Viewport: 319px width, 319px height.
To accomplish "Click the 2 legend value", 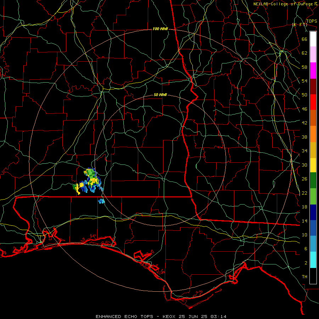I will click(306, 263).
